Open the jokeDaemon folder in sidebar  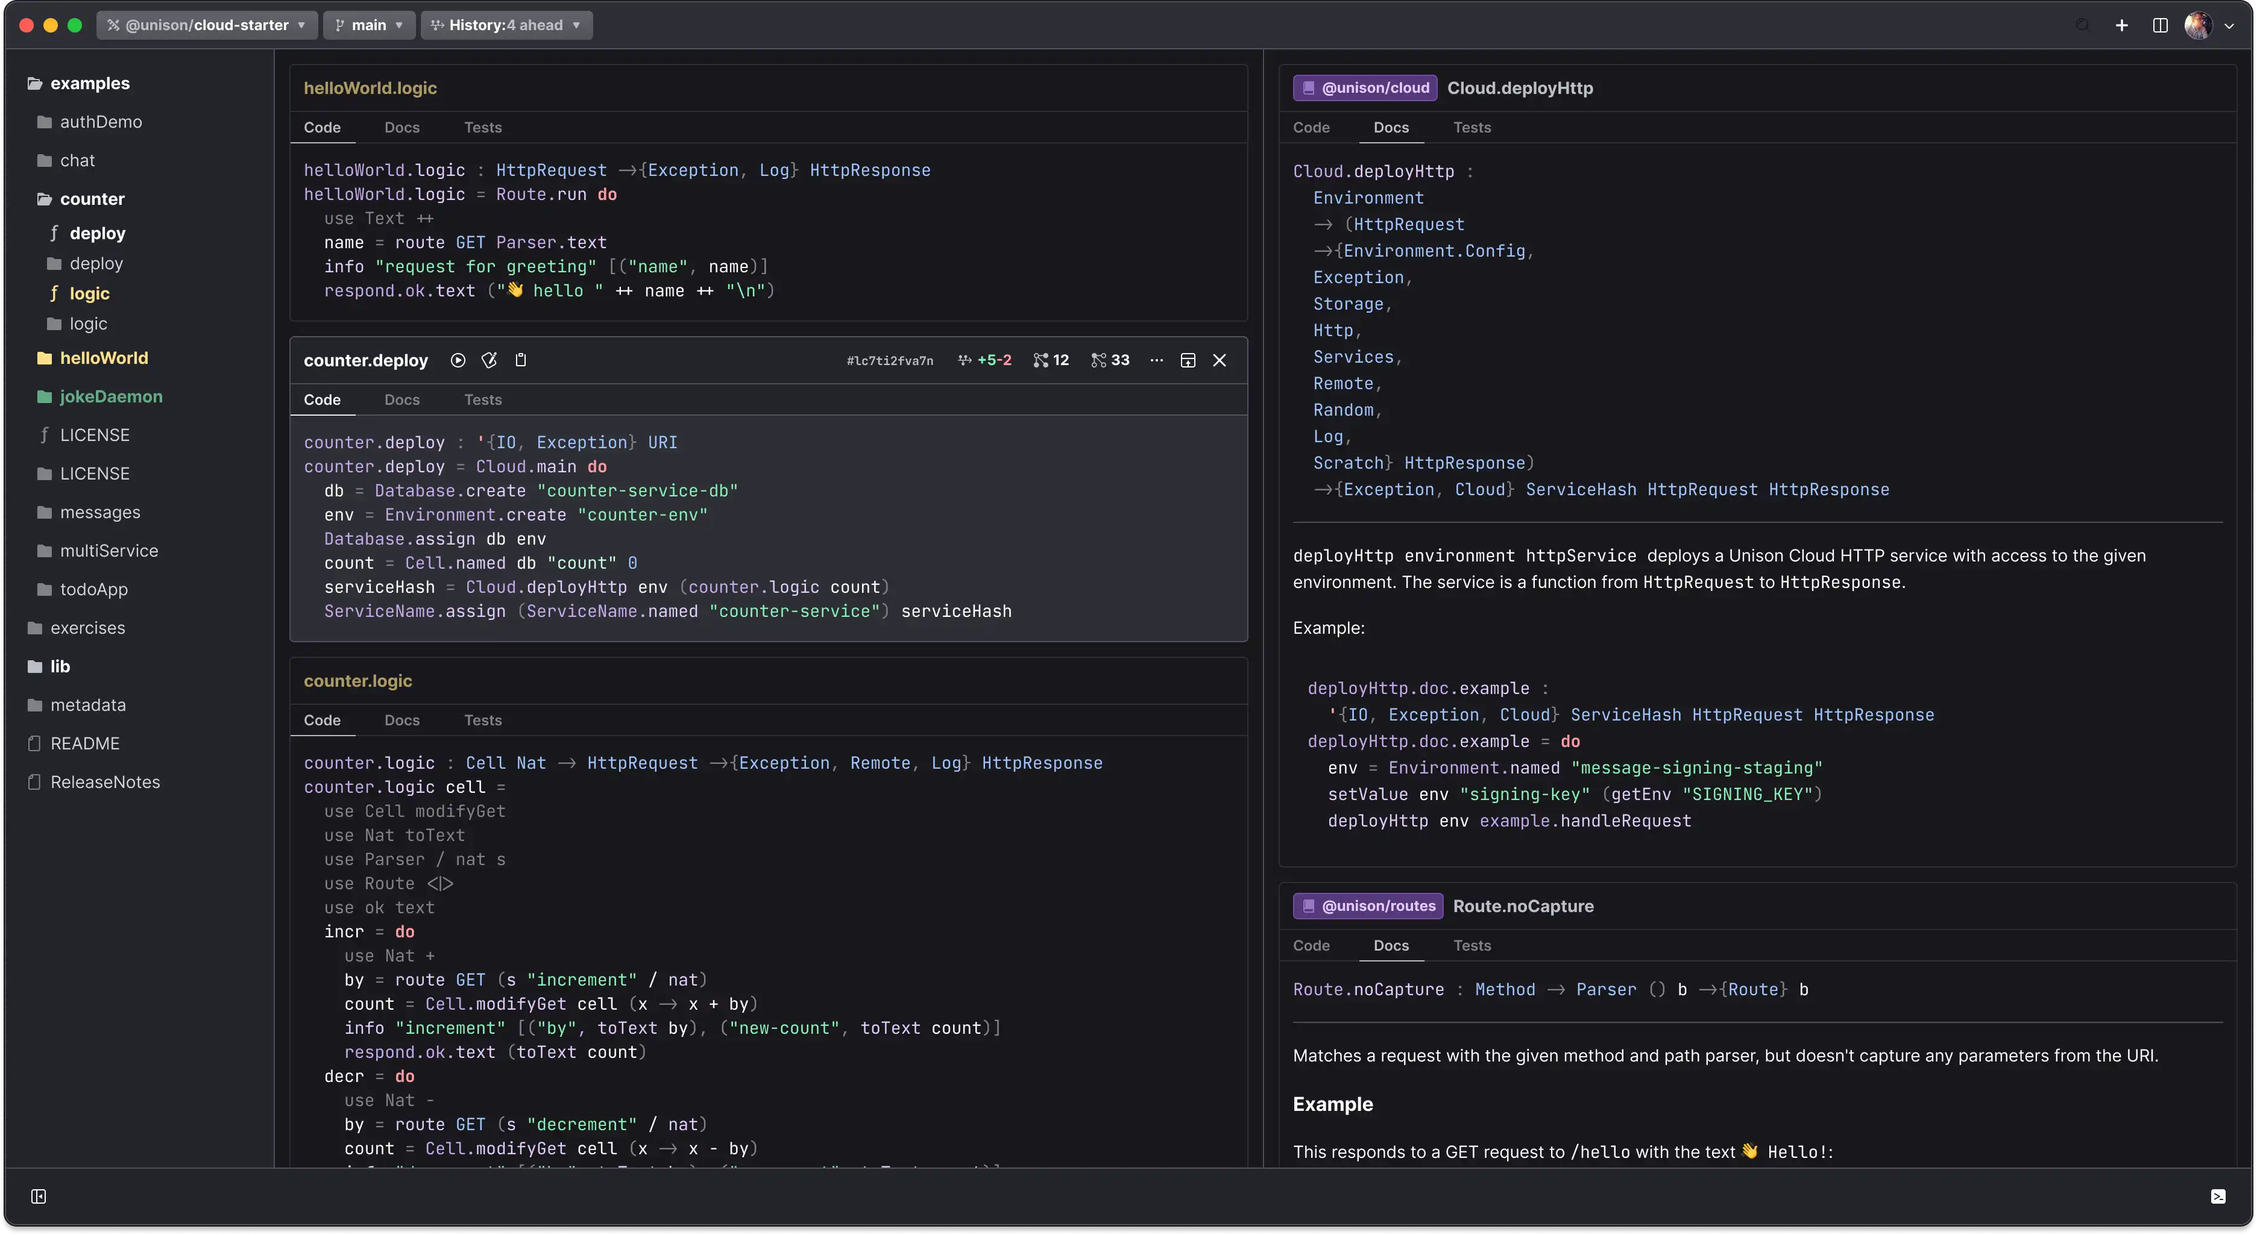[x=110, y=397]
